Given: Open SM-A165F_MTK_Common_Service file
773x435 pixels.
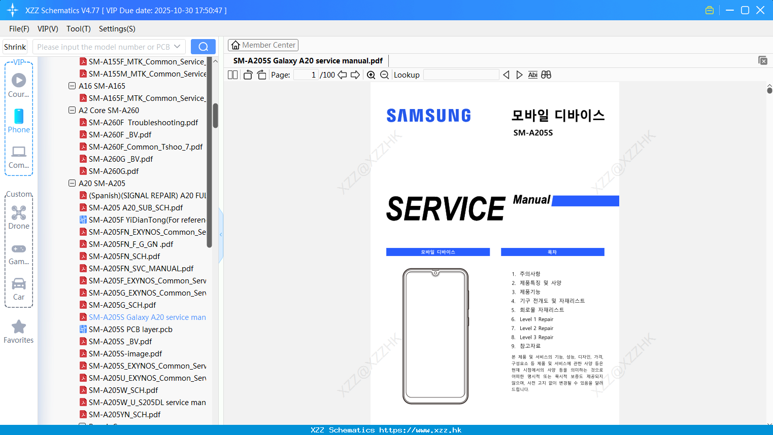Looking at the screenshot, I should pyautogui.click(x=147, y=98).
